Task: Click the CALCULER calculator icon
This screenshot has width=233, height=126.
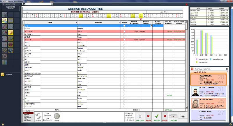Action: pyautogui.click(x=140, y=117)
